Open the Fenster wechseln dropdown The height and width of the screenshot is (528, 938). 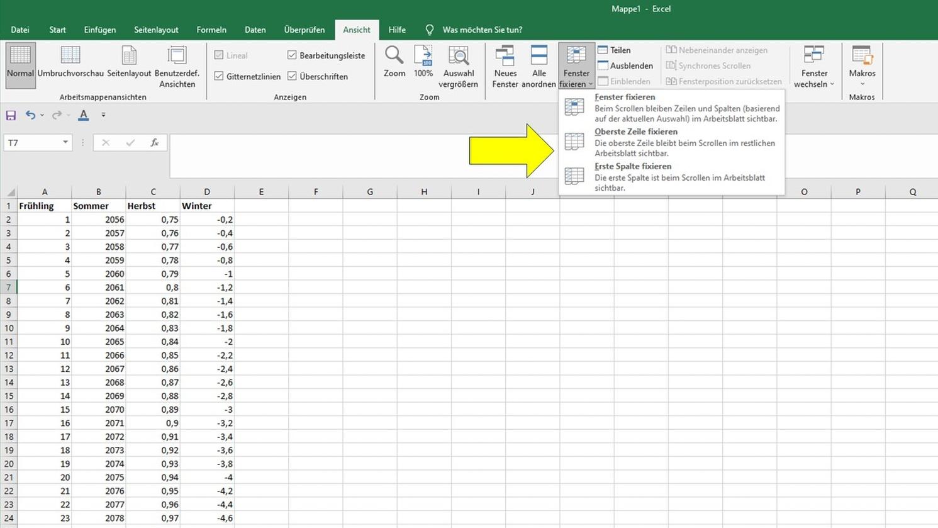[813, 66]
